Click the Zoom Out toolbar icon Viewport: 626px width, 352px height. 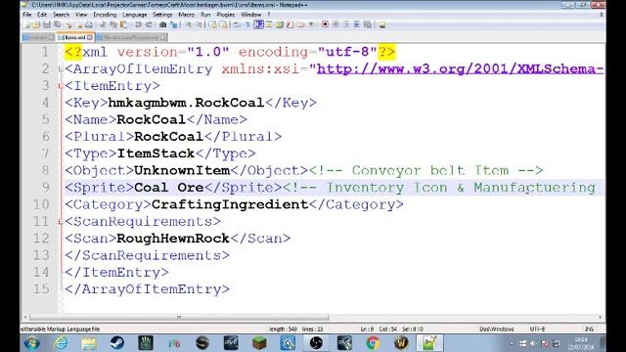pos(199,24)
